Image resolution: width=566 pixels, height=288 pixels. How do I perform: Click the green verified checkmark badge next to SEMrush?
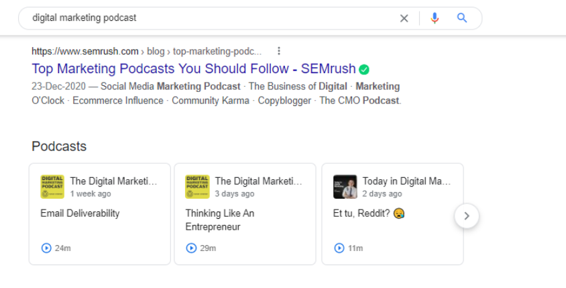(x=364, y=69)
